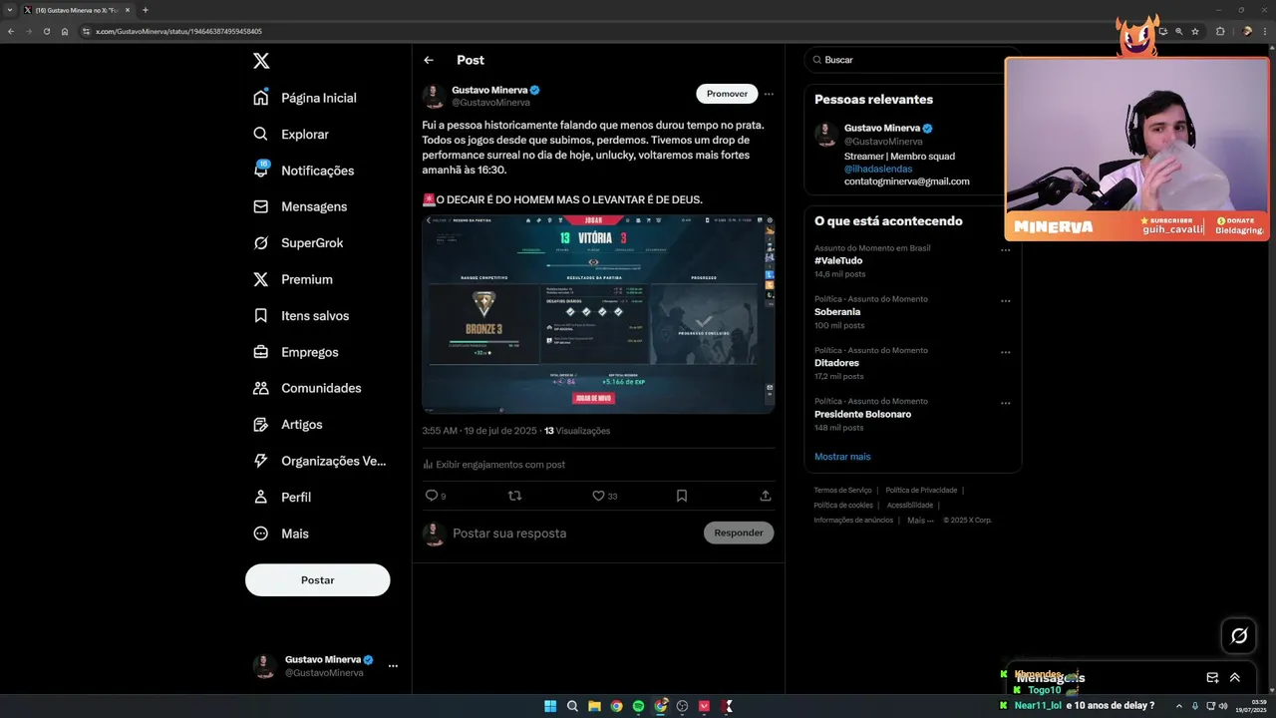Click the Promover button
Viewport: 1276px width, 718px height.
tap(727, 94)
